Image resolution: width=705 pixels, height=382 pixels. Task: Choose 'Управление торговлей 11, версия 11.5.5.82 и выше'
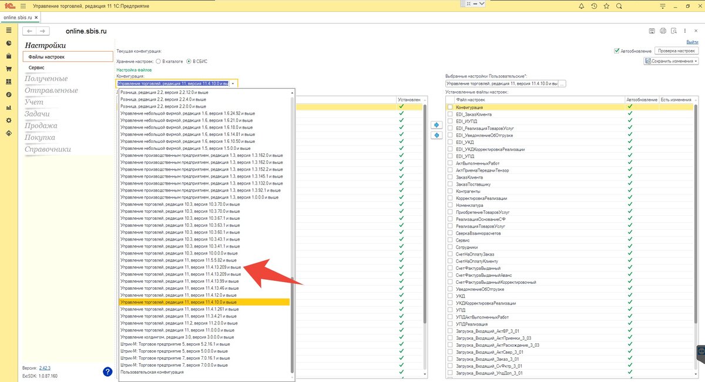205,260
